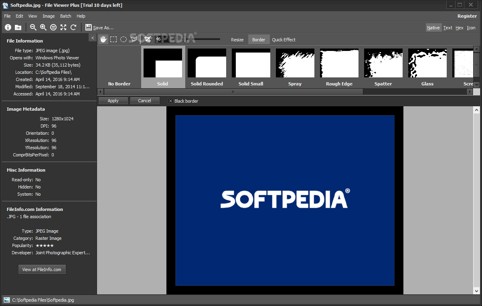Click the popularity star rating

click(x=45, y=245)
